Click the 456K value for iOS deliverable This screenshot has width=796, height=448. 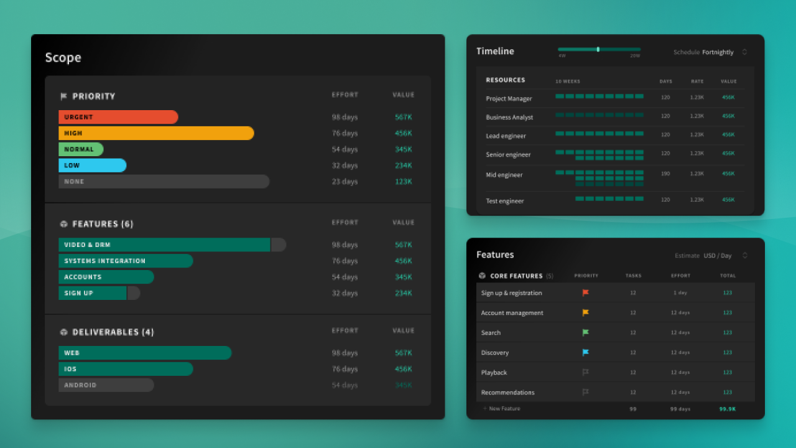pyautogui.click(x=404, y=369)
